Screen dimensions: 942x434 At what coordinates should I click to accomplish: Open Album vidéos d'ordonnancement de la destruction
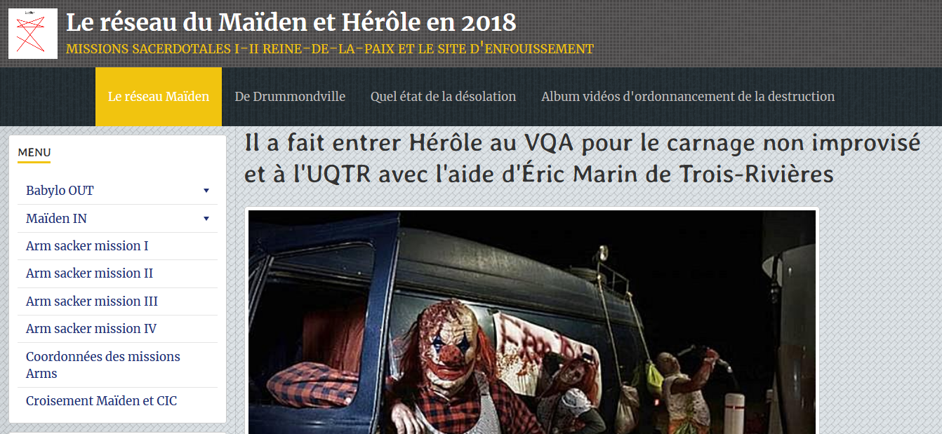click(x=688, y=97)
